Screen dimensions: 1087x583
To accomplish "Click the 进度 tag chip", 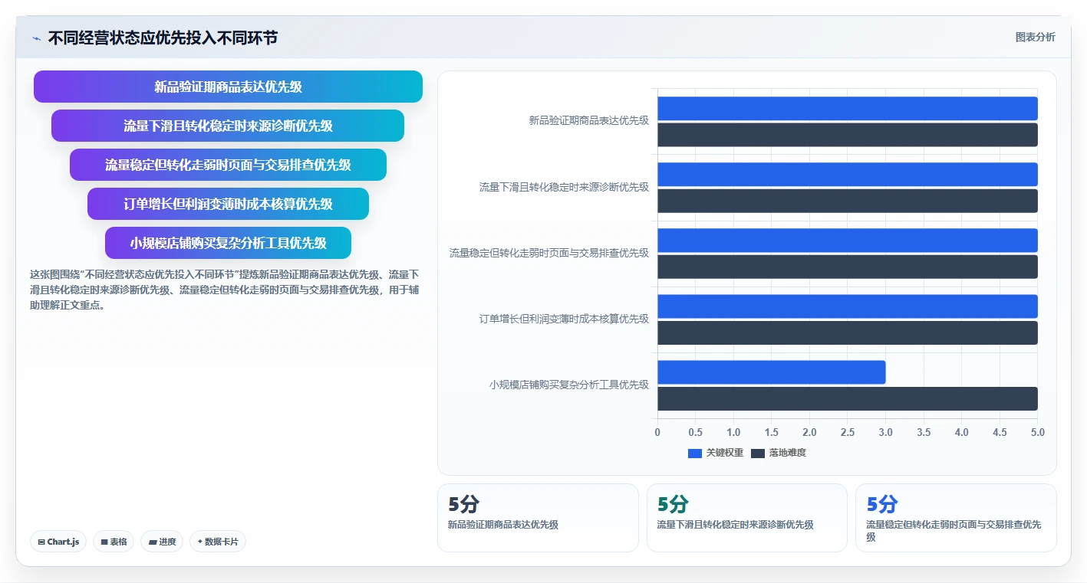I will [x=162, y=542].
